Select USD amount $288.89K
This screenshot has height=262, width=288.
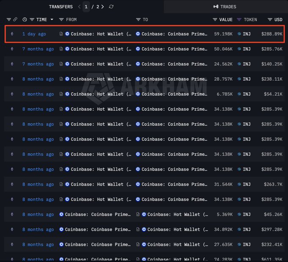272,34
